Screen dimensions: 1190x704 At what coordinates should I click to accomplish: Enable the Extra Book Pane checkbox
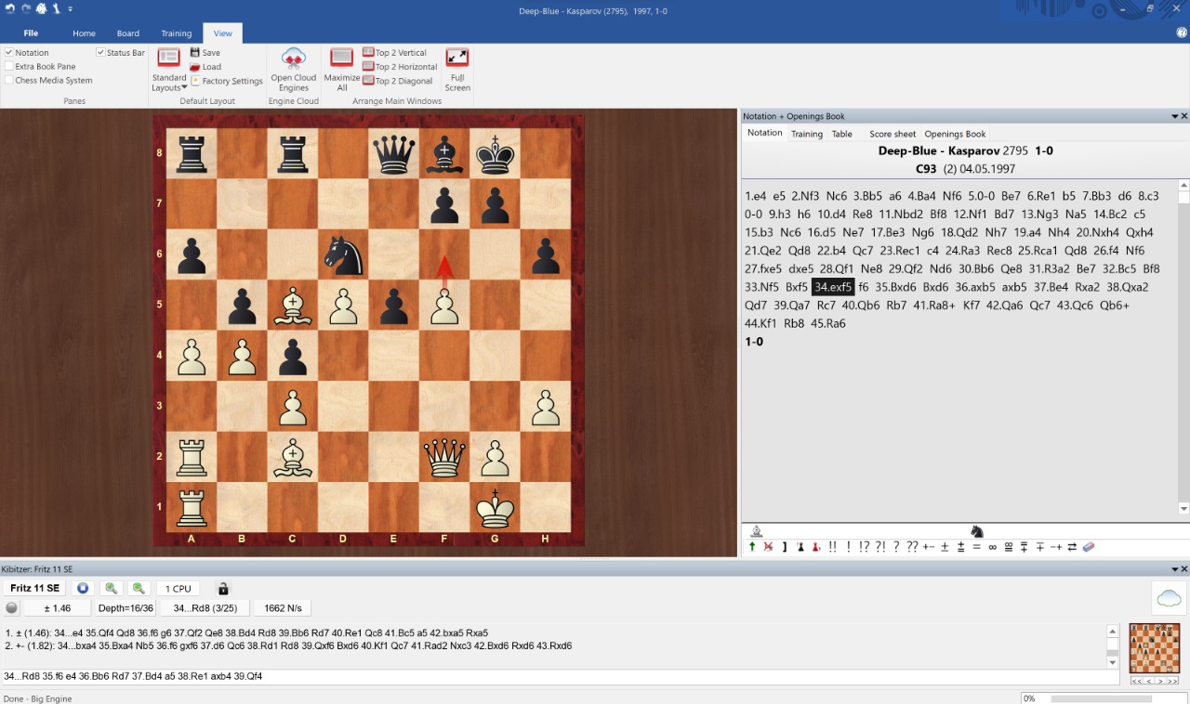click(9, 67)
